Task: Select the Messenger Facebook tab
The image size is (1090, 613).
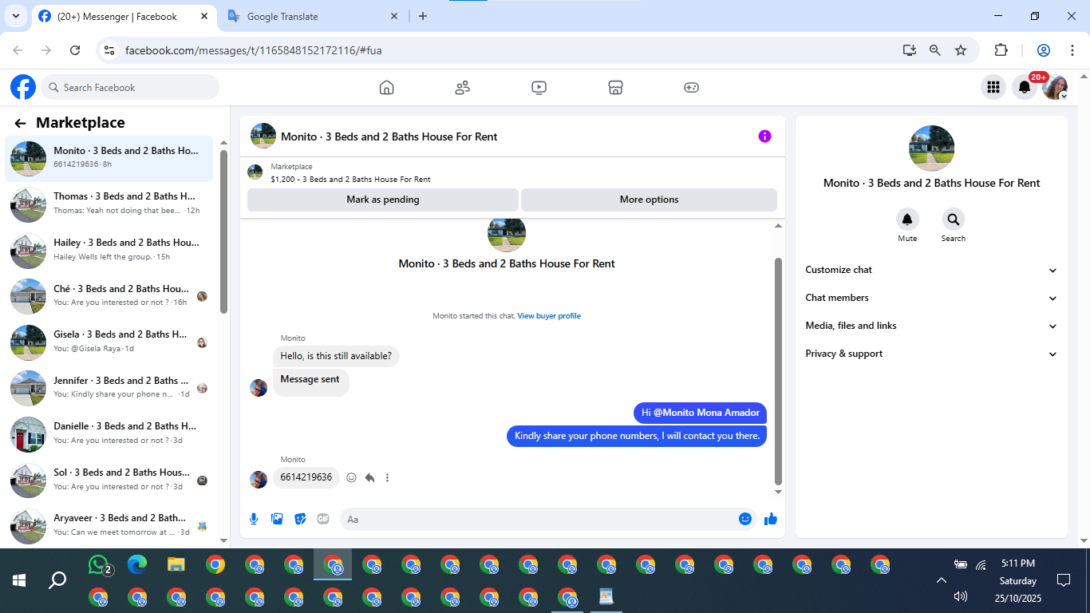Action: [x=124, y=16]
